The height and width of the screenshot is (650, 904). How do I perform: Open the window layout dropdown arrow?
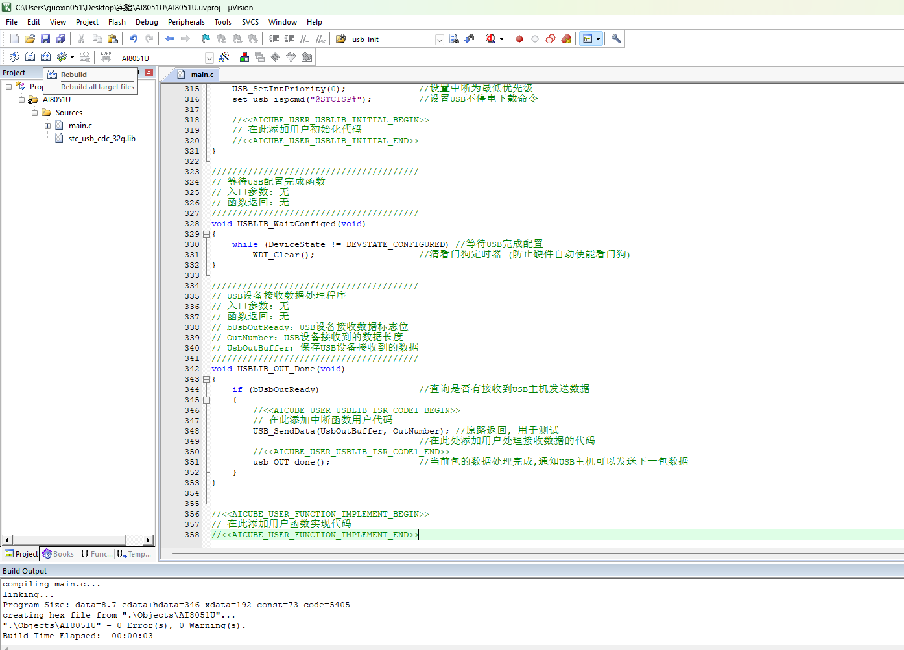point(598,39)
